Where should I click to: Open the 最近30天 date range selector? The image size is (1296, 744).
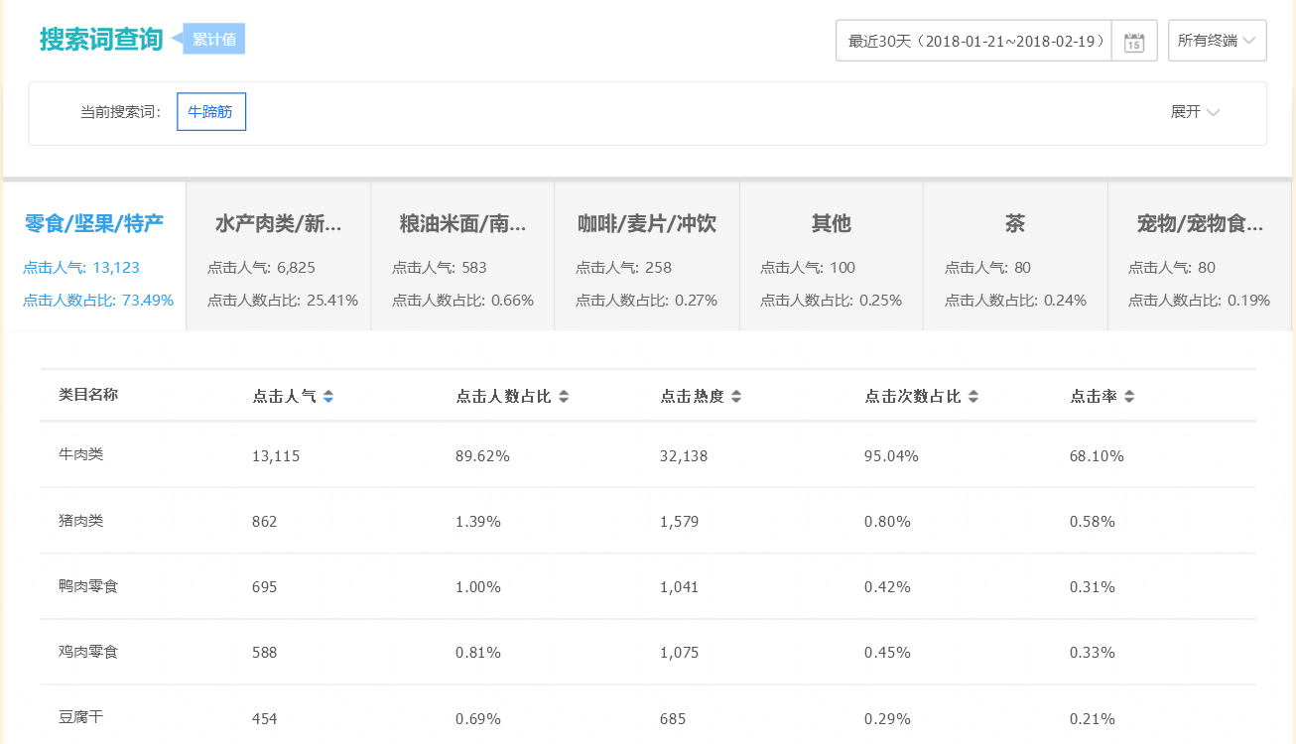click(972, 40)
